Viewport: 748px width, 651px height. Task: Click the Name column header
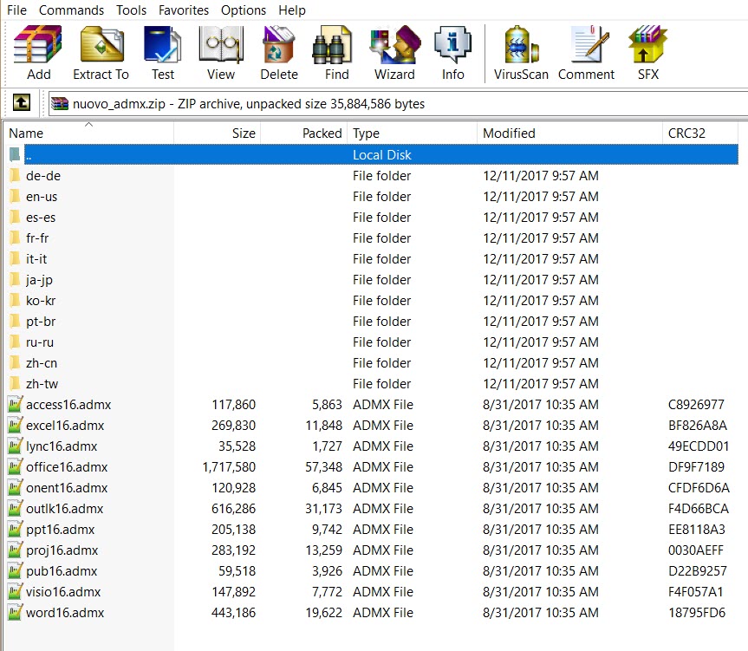click(26, 133)
